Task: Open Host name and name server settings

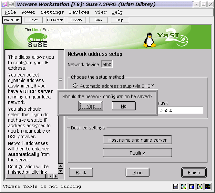Action: point(138,140)
